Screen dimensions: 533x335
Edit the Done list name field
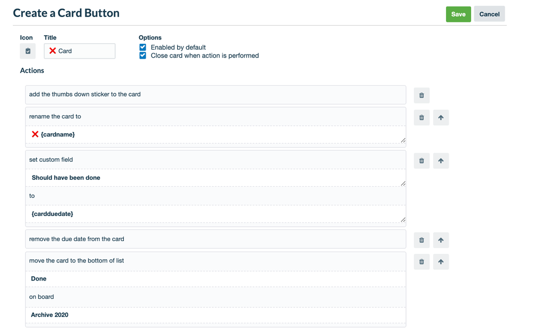point(213,279)
